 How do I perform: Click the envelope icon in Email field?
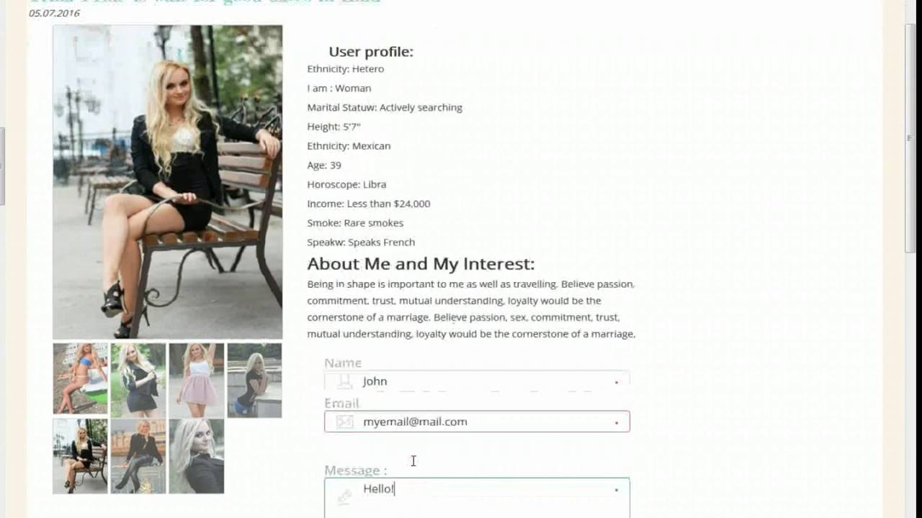tap(345, 422)
